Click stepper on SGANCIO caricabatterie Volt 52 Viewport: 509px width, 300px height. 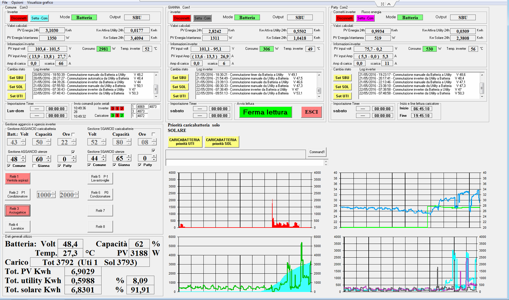coord(103,142)
